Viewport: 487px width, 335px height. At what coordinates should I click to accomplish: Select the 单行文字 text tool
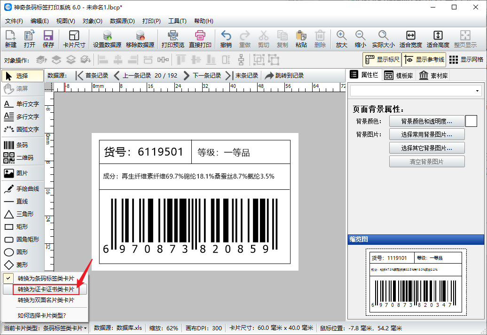click(x=22, y=104)
